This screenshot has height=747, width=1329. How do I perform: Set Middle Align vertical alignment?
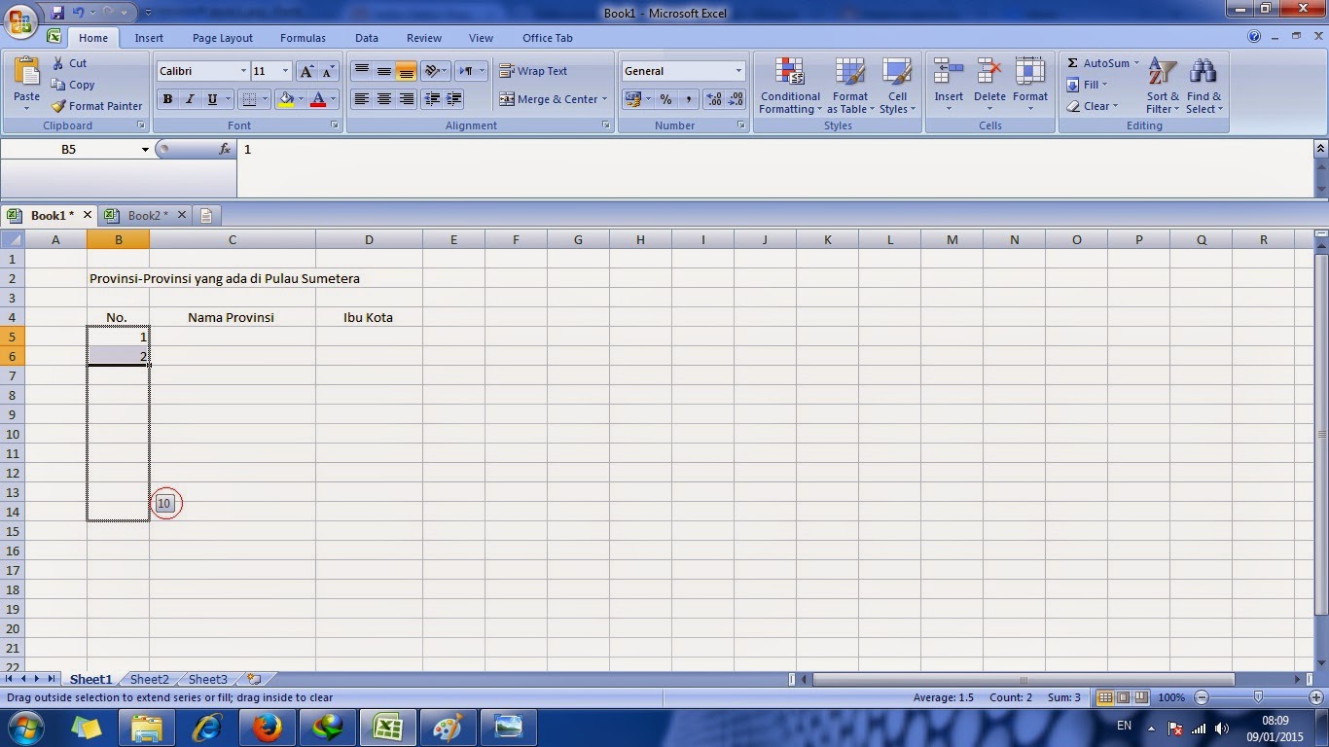(x=384, y=71)
